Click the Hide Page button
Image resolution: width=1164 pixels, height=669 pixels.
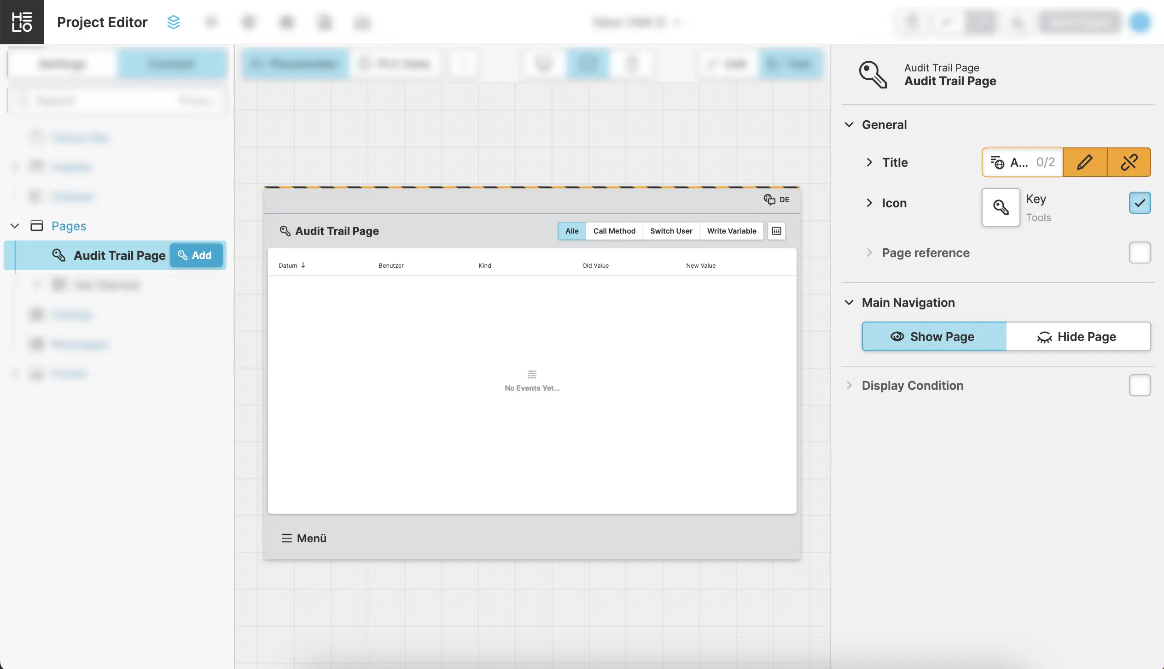(x=1077, y=337)
